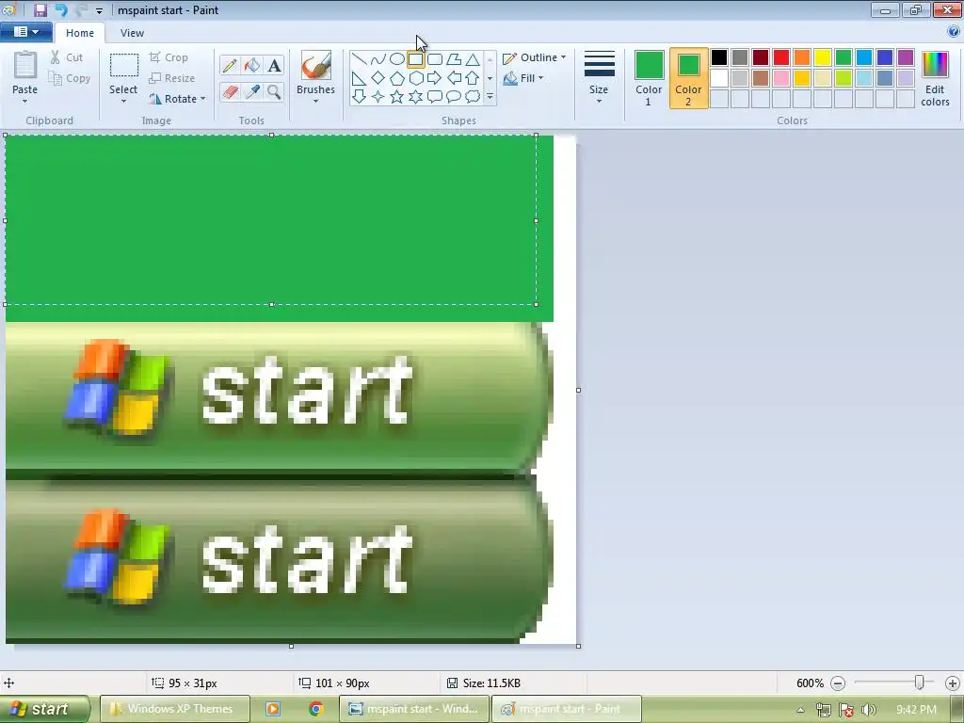This screenshot has height=723, width=964.
Task: Choose the Oval shape
Action: (x=397, y=59)
